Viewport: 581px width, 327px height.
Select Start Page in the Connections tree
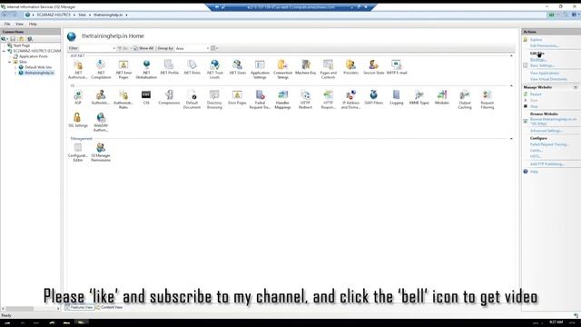pos(22,45)
